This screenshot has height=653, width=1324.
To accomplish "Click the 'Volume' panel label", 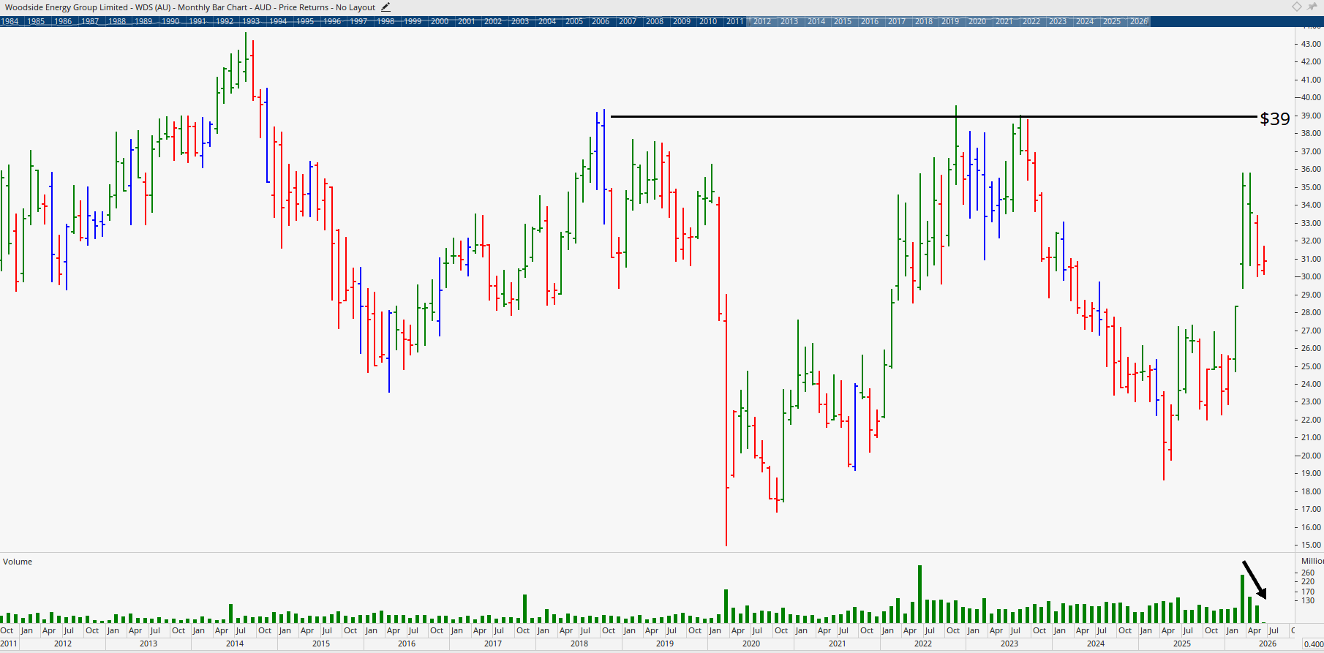I will tap(18, 562).
